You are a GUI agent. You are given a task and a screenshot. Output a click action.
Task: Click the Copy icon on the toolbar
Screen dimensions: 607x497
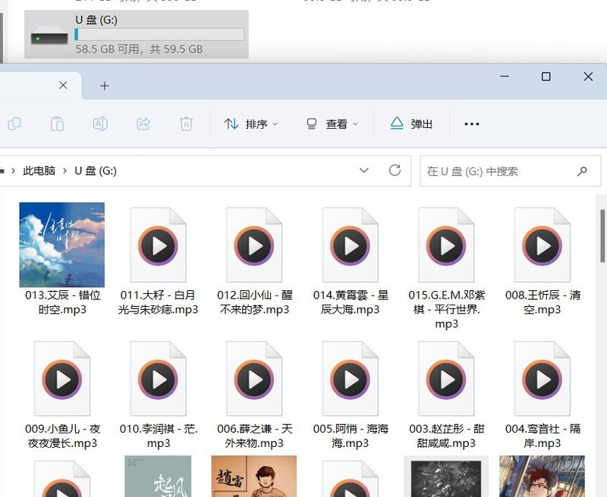point(14,123)
